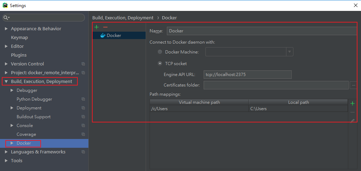Click the search magnifier icon in settings

coord(6,18)
